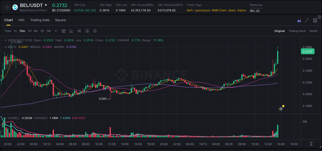Click the green 0.2732 current price tag

308,52
